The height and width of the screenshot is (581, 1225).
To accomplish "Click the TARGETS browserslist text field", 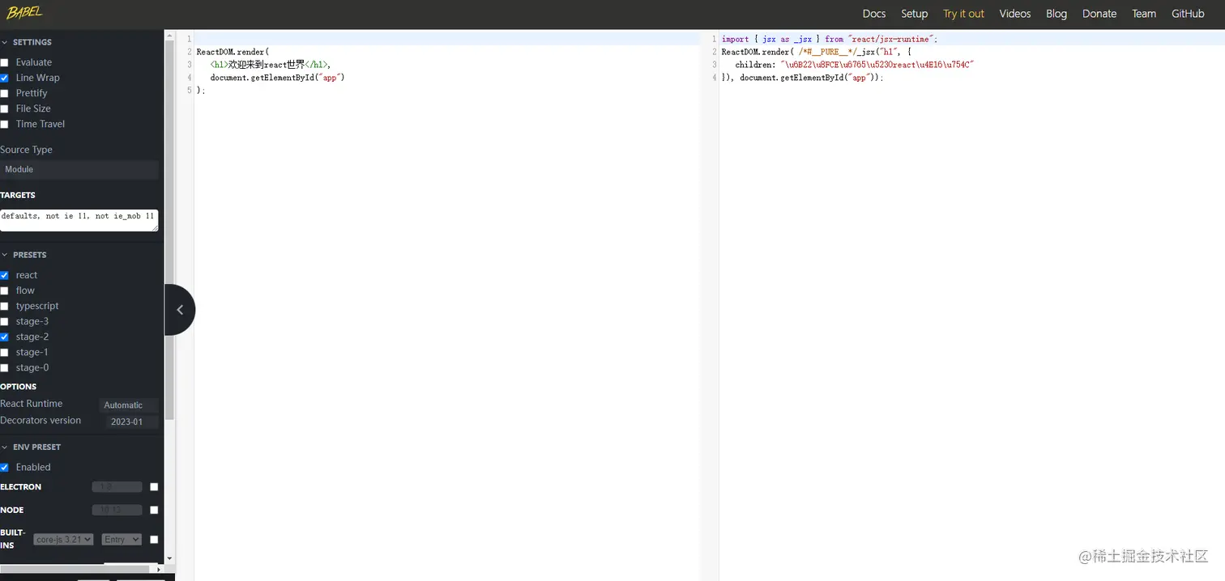I will pos(79,220).
